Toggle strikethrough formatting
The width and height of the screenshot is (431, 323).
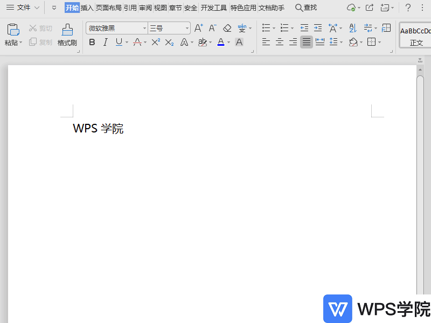[x=137, y=42]
